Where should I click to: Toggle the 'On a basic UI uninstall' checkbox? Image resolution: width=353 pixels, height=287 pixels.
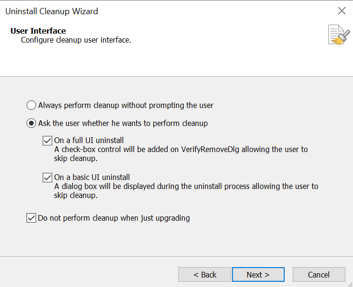47,178
